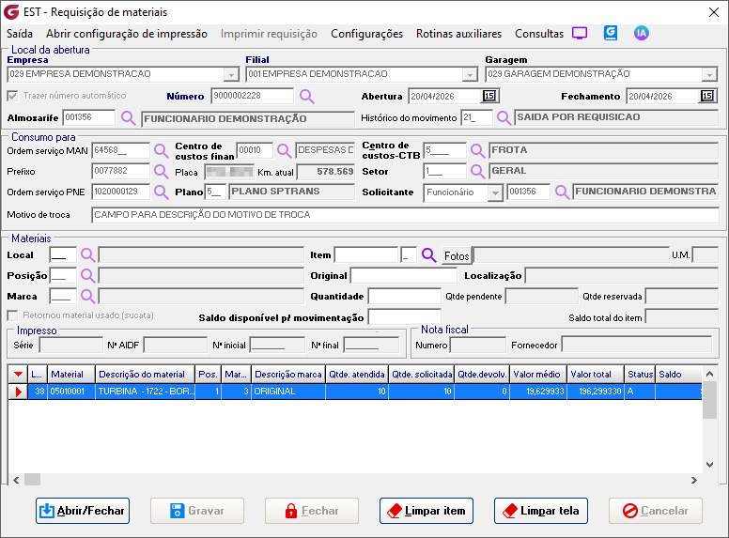Open Abrir configuração de impressão menu
Screen dimensions: 729x538
pyautogui.click(x=127, y=34)
